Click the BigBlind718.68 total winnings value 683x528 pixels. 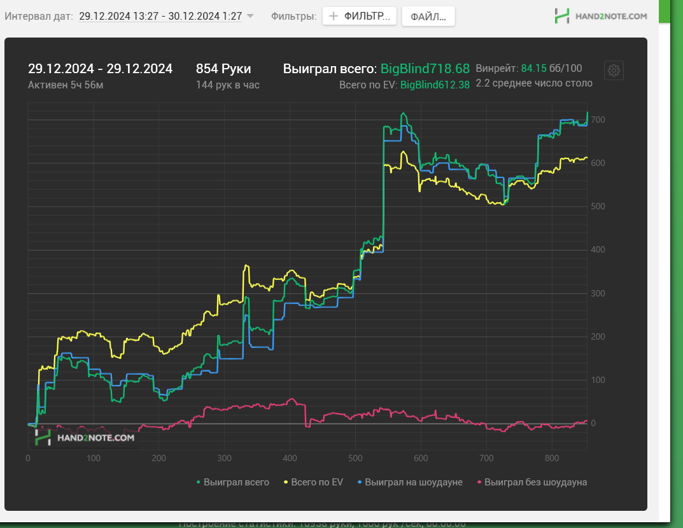tap(425, 69)
